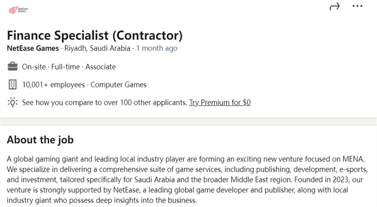The image size is (377, 207).
Task: Click the '1 month ago' posting date
Action: click(157, 48)
